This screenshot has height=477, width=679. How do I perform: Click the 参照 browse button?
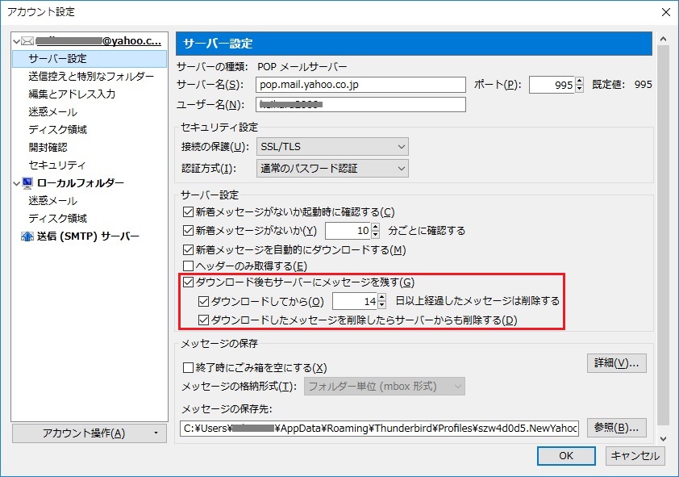[616, 428]
